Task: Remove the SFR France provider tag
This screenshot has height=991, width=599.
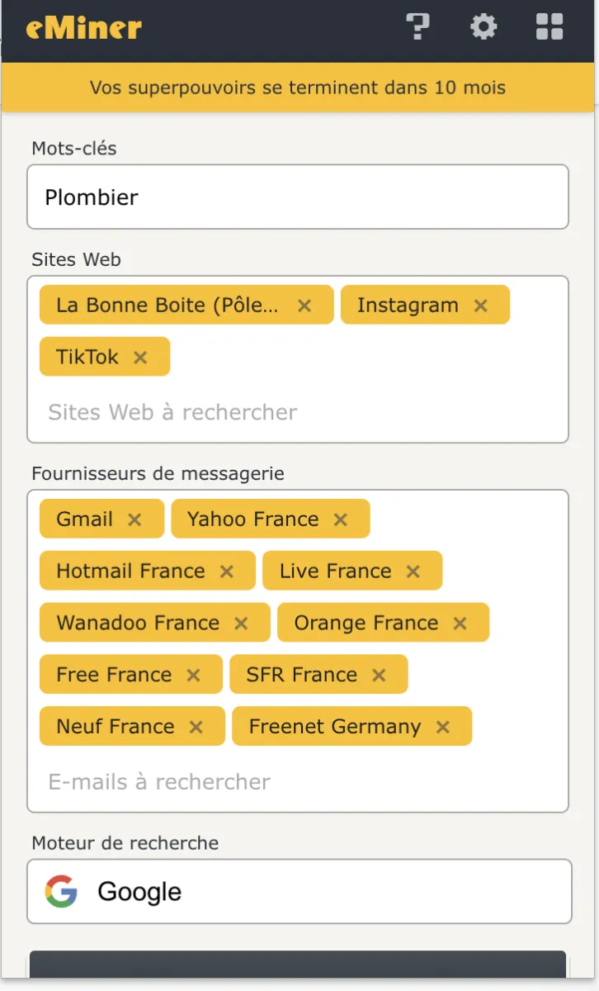Action: (x=379, y=676)
